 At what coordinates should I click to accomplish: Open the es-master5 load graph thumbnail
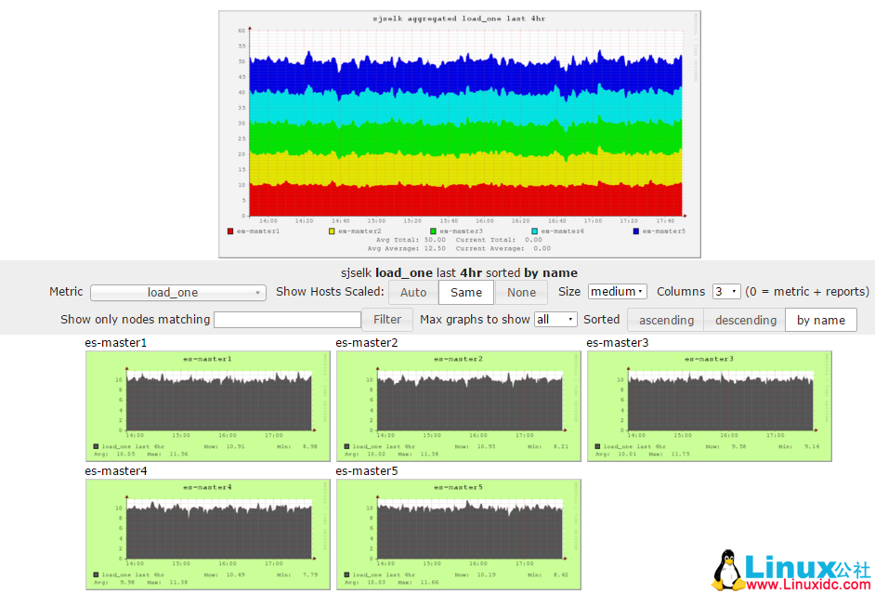459,534
